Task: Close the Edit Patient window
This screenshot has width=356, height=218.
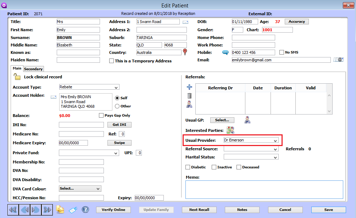Action: (348, 5)
